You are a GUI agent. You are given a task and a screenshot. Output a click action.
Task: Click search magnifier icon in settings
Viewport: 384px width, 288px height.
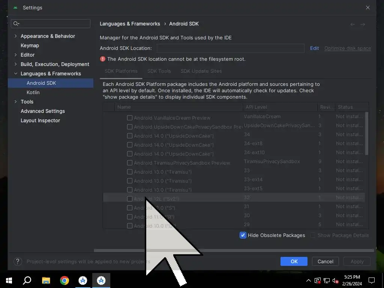click(x=16, y=24)
